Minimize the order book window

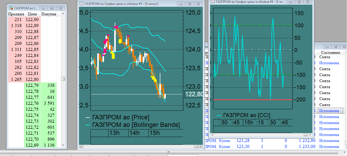coord(44,8)
